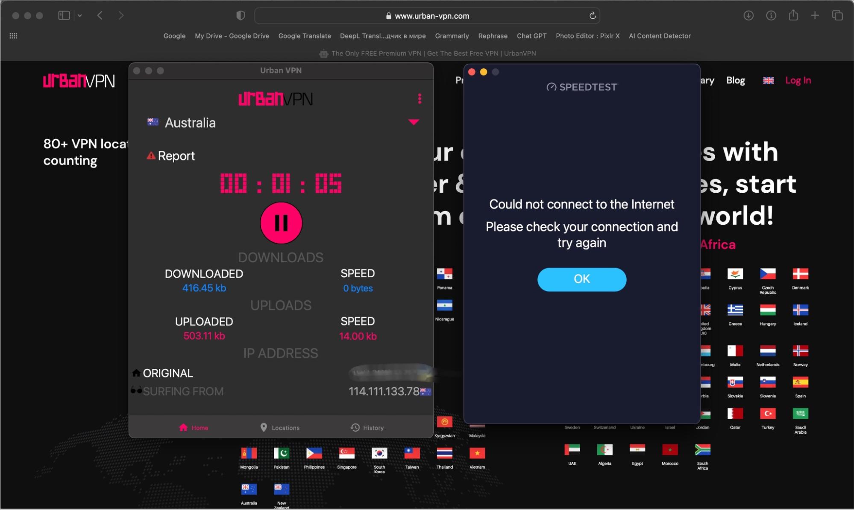Image resolution: width=854 pixels, height=510 pixels.
Task: Click the privacy shield icon
Action: click(241, 16)
